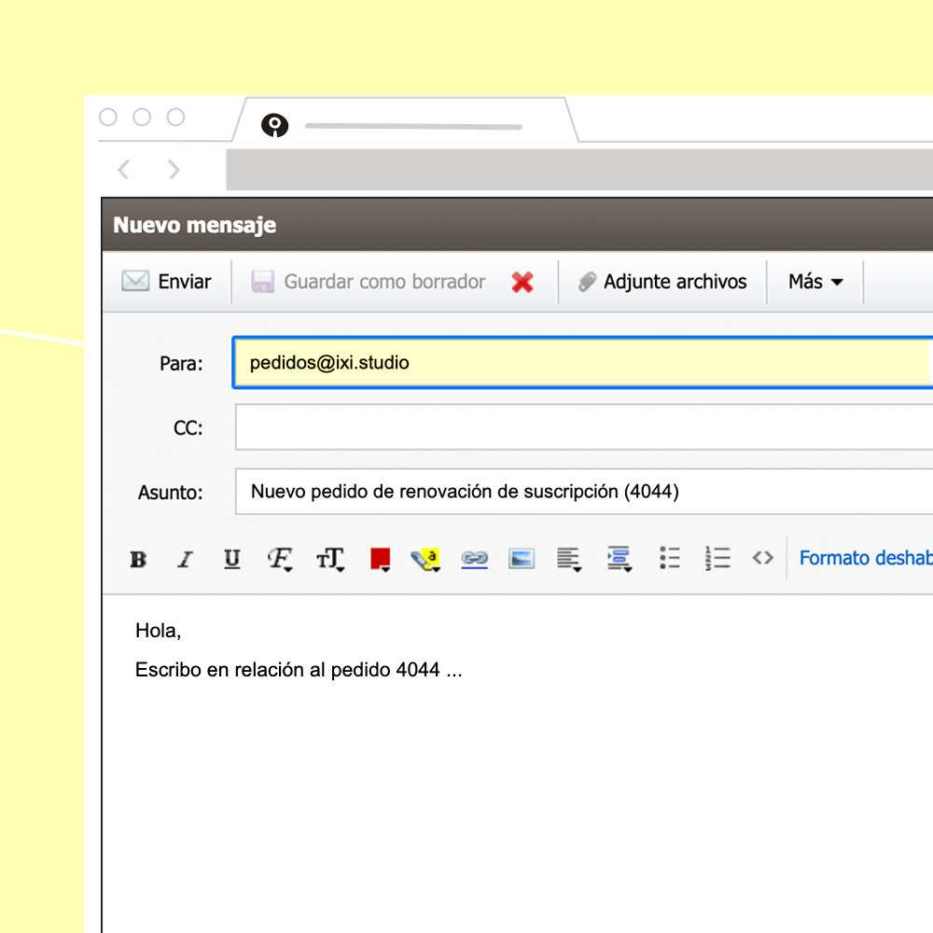Expand the Más menu
The image size is (933, 933).
click(x=815, y=282)
